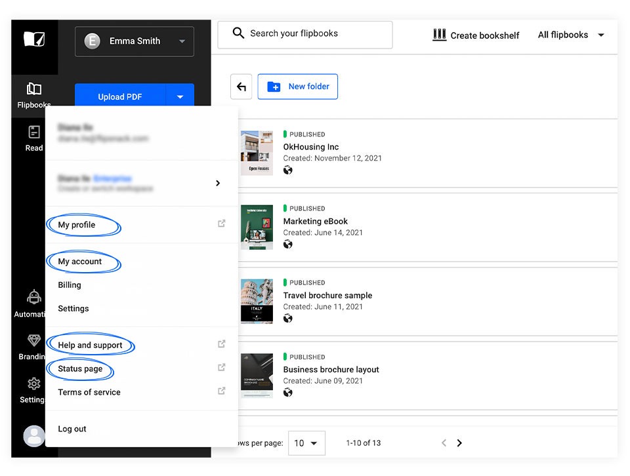Click the Flipsnack logo icon
Viewport: 630px width, 476px height.
click(34, 39)
